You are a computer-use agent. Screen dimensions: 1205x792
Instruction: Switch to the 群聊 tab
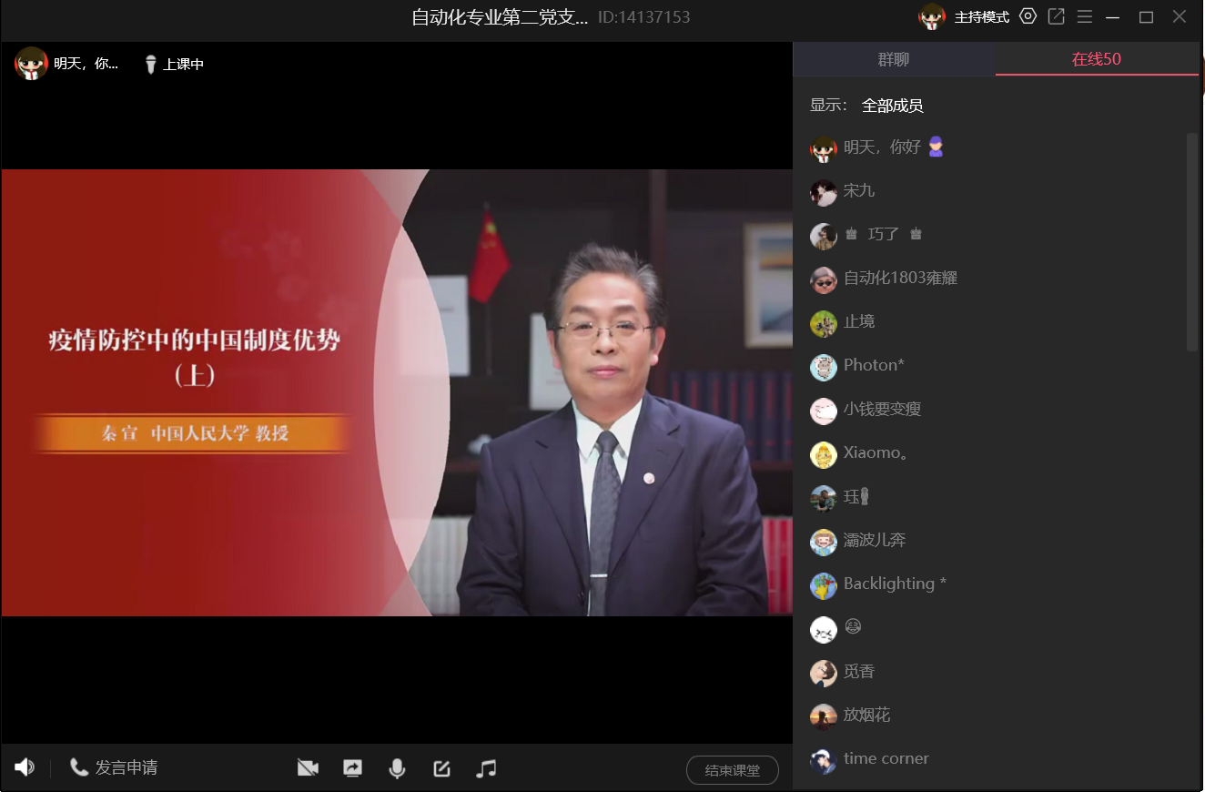click(894, 59)
